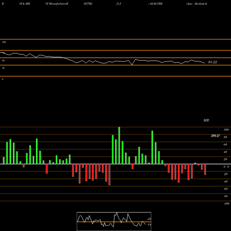Click the RSI value label 35.22
This screenshot has height=231, width=231.
click(213, 62)
